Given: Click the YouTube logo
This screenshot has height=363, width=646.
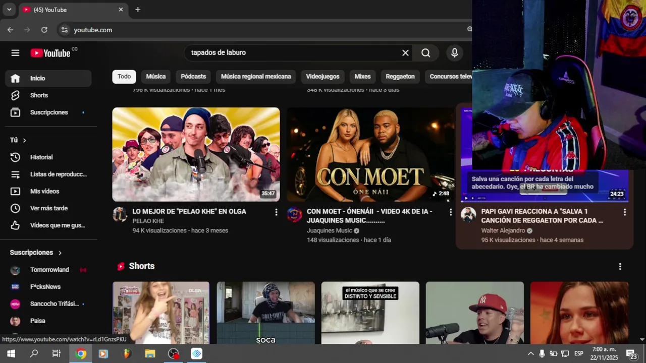Looking at the screenshot, I should tap(50, 53).
